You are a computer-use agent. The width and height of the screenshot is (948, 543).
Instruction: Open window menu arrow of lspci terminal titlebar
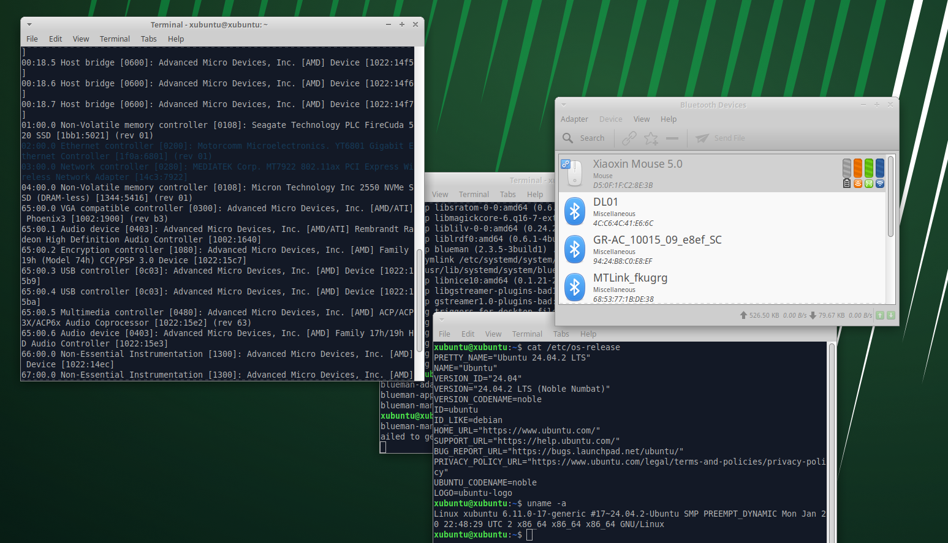click(x=29, y=24)
